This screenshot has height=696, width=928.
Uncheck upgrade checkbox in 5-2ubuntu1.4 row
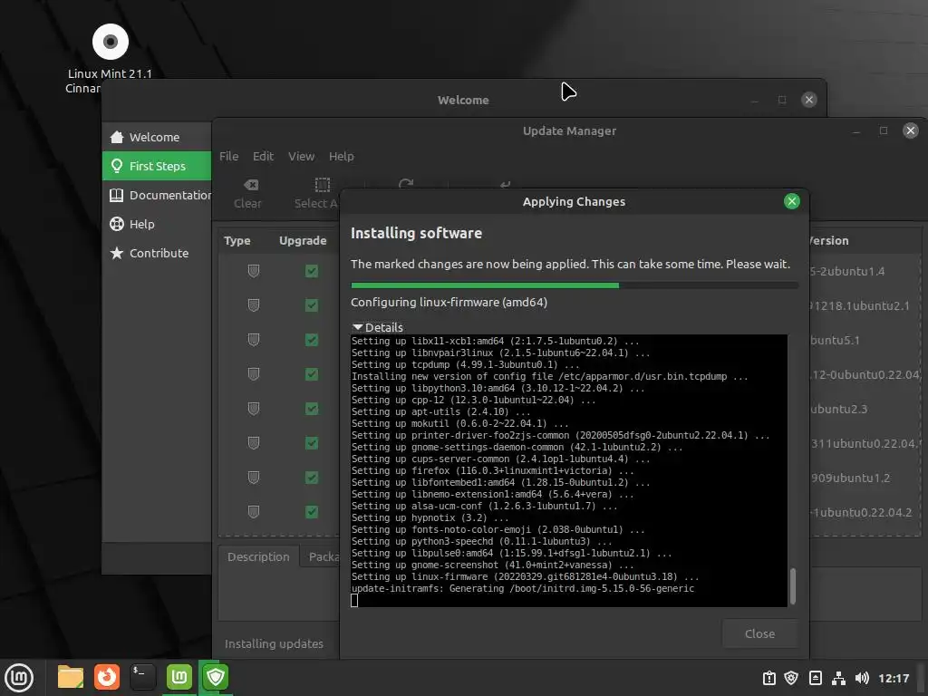click(312, 271)
